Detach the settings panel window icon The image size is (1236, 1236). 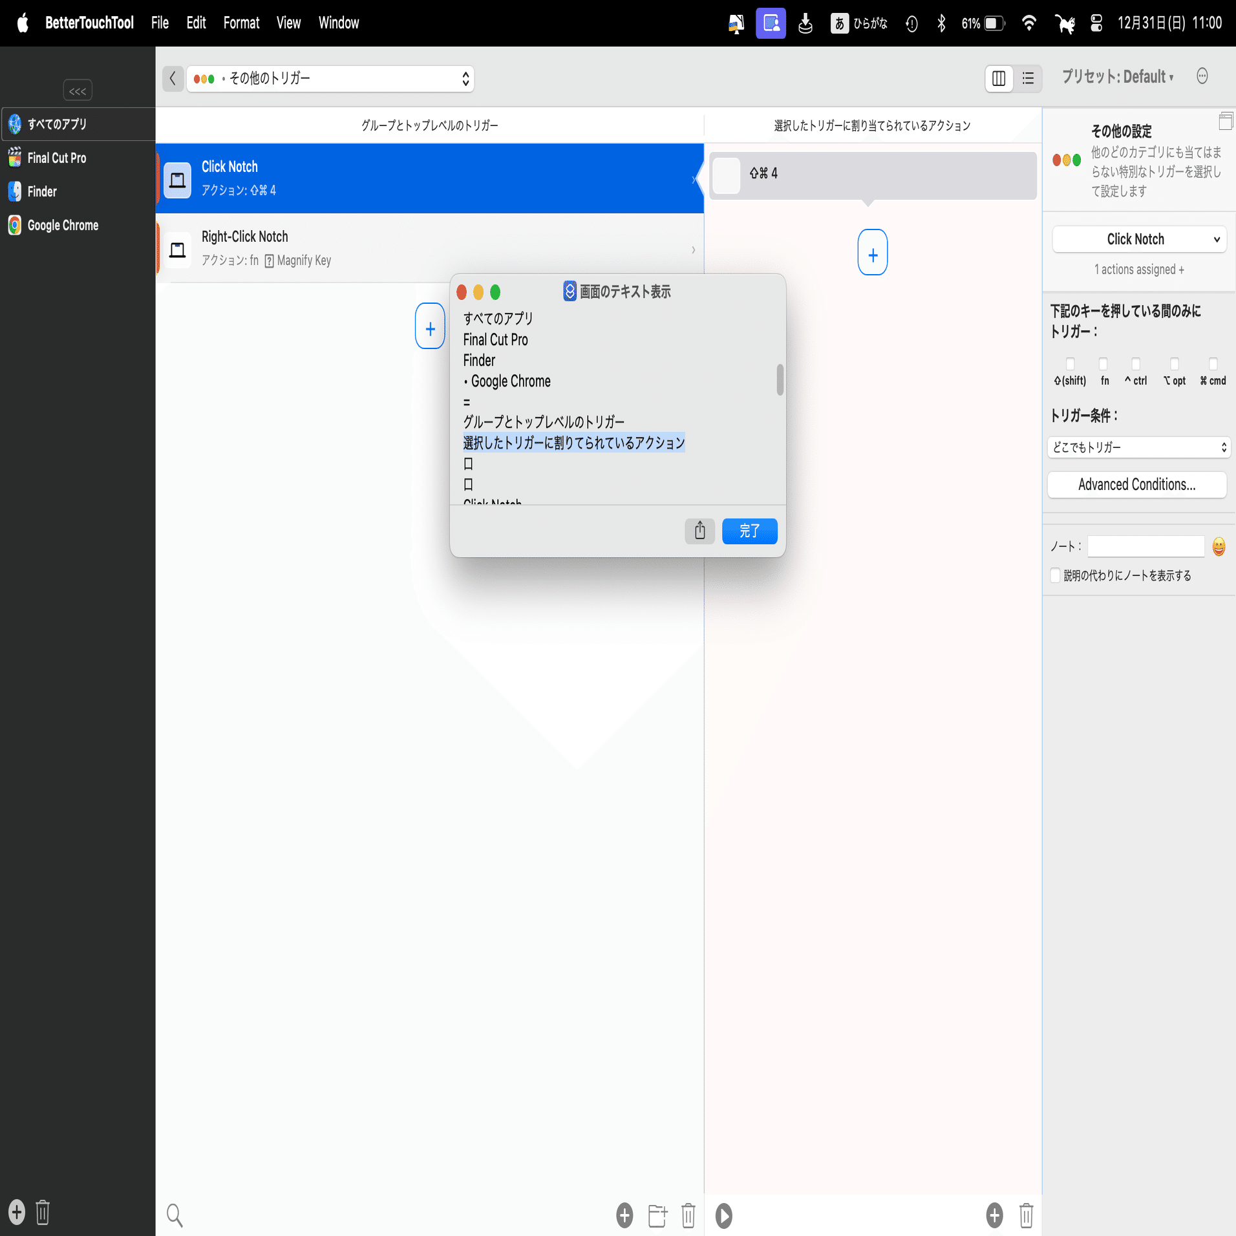1226,121
